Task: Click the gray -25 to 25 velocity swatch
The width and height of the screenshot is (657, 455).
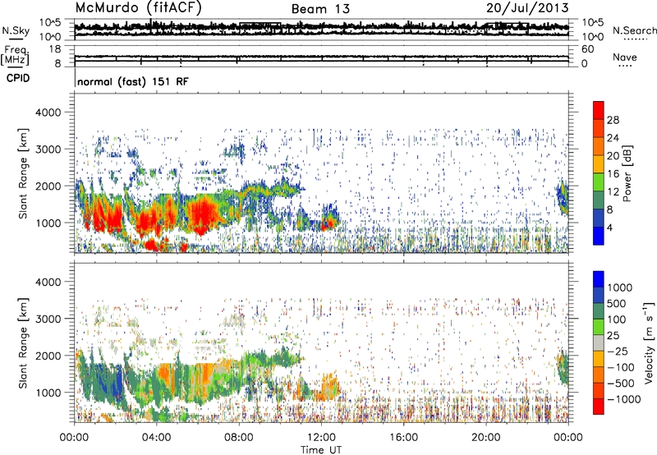Action: coord(599,343)
